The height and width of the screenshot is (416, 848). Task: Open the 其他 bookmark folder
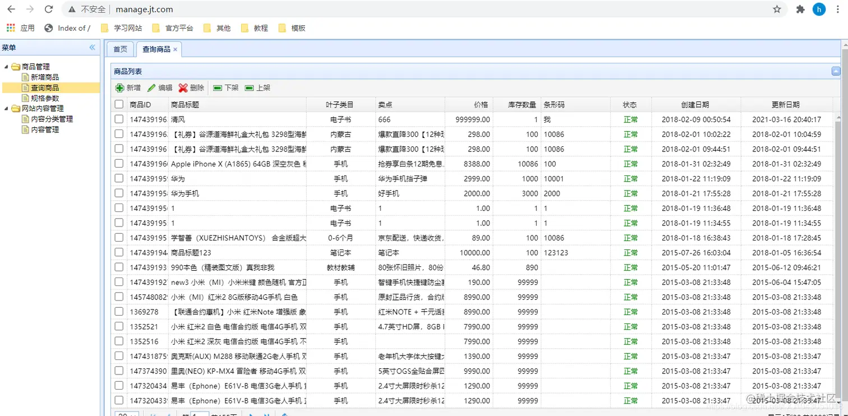click(x=217, y=28)
